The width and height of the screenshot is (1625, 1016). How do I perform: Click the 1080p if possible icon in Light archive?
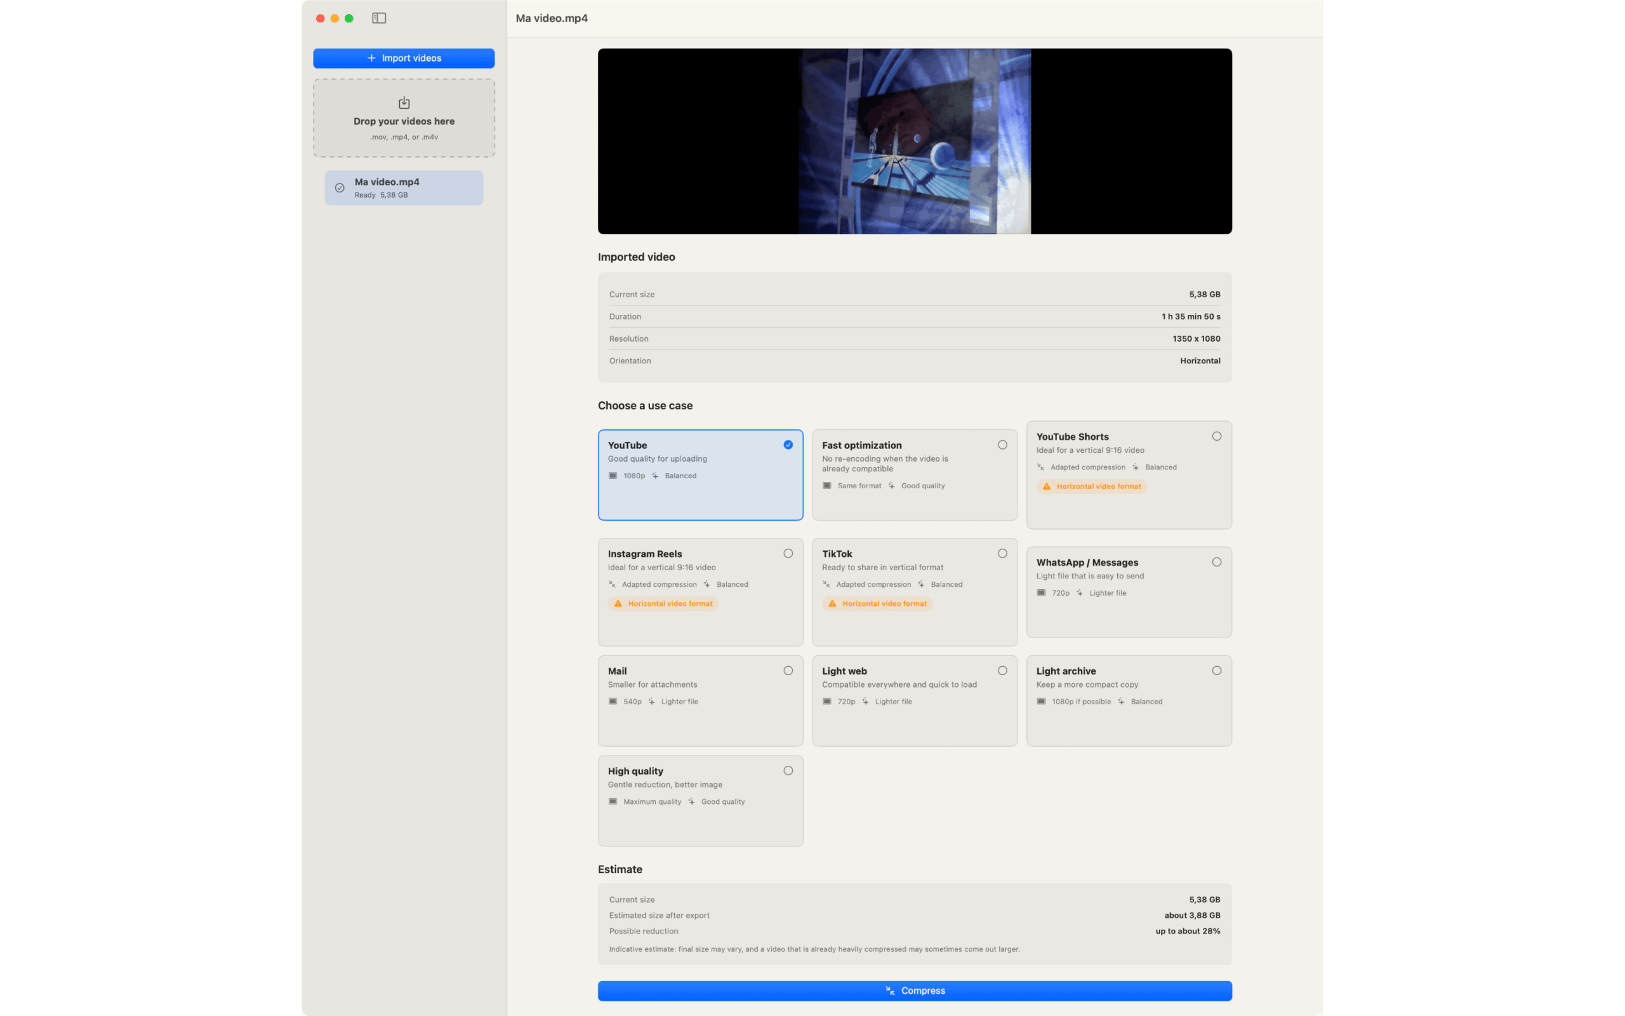(x=1041, y=702)
